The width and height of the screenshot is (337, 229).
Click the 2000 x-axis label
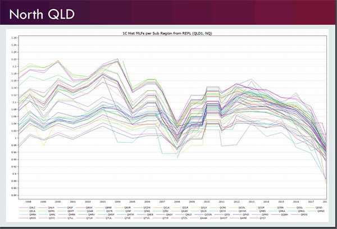tap(58, 202)
